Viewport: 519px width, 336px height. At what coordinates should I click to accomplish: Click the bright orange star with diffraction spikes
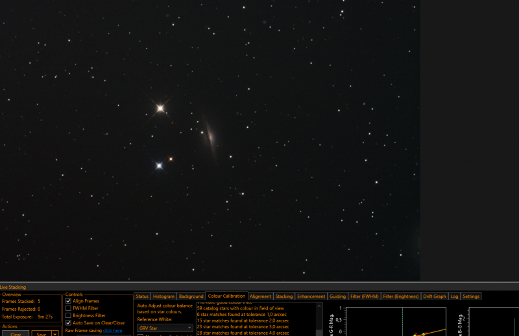(x=160, y=108)
